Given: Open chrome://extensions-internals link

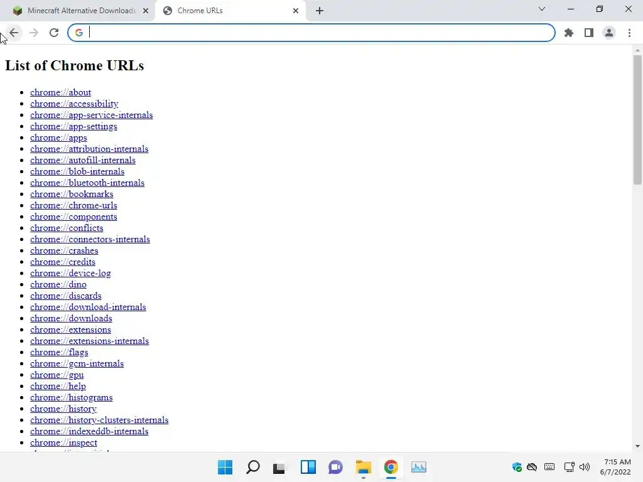Looking at the screenshot, I should pos(89,341).
